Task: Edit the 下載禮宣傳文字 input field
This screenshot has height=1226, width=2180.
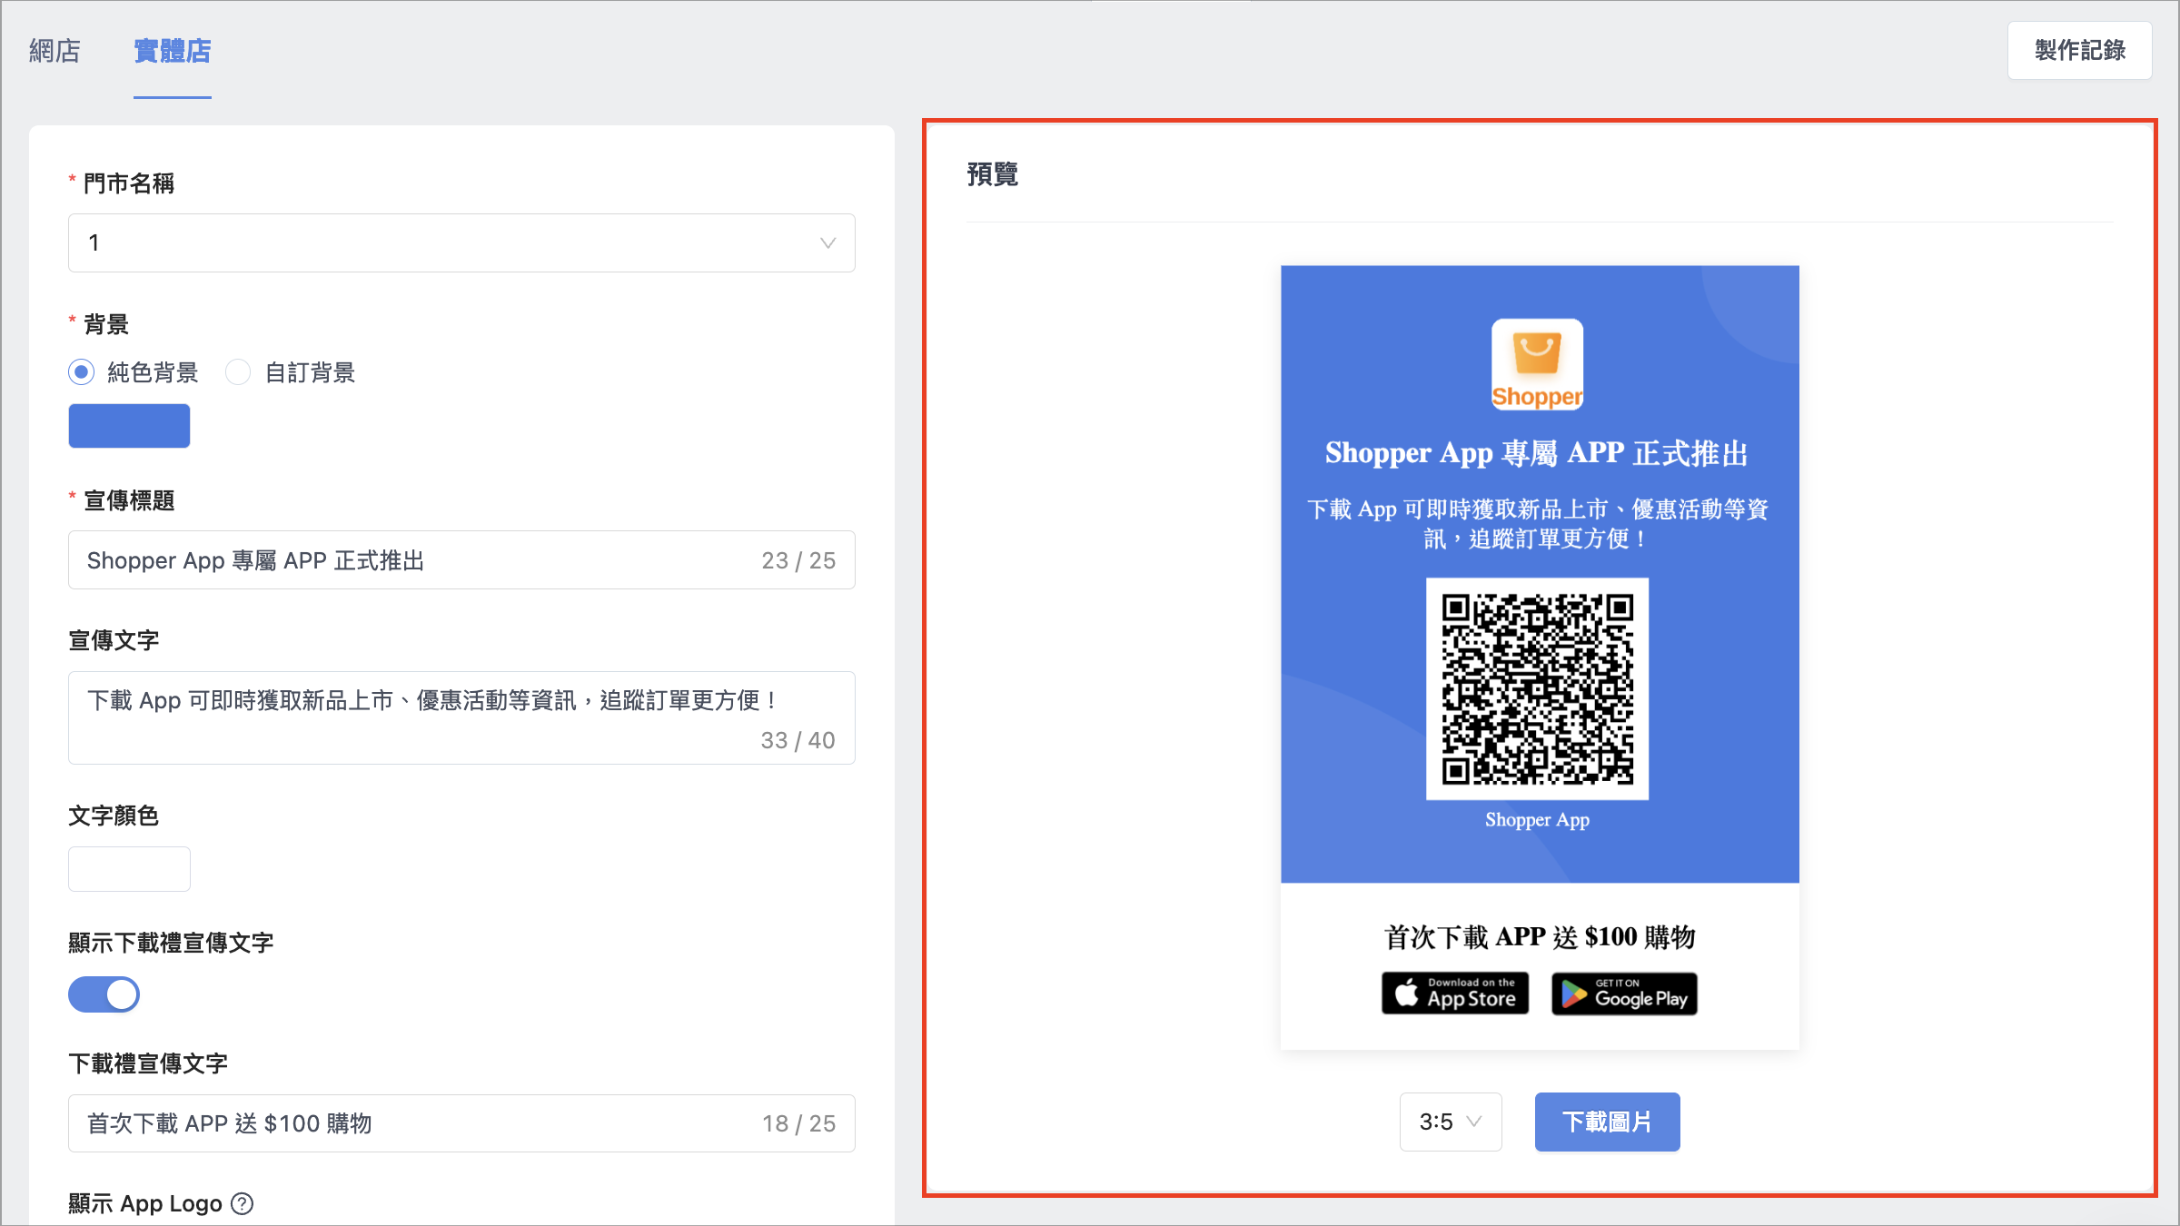Action: point(461,1123)
